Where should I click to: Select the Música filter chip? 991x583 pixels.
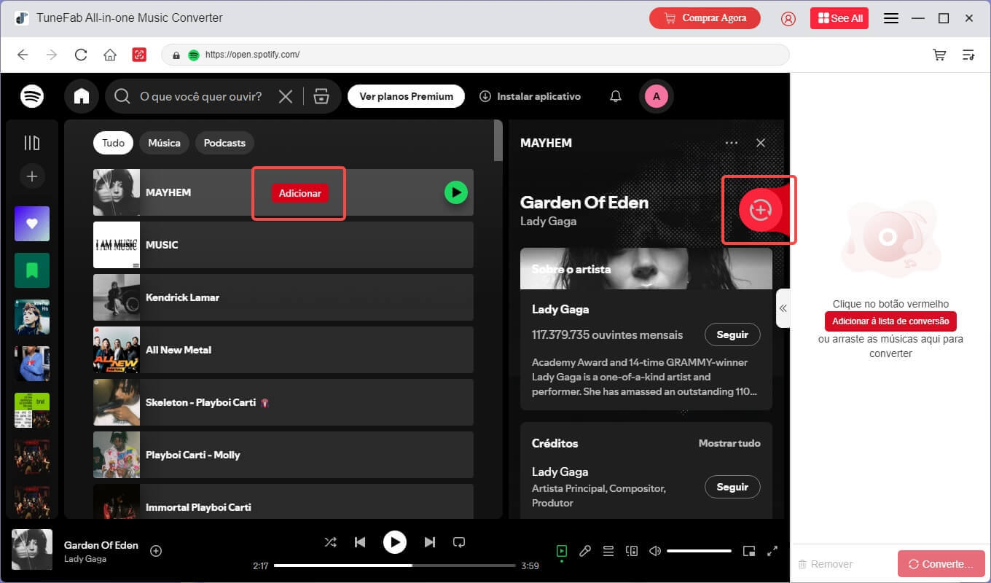(164, 143)
